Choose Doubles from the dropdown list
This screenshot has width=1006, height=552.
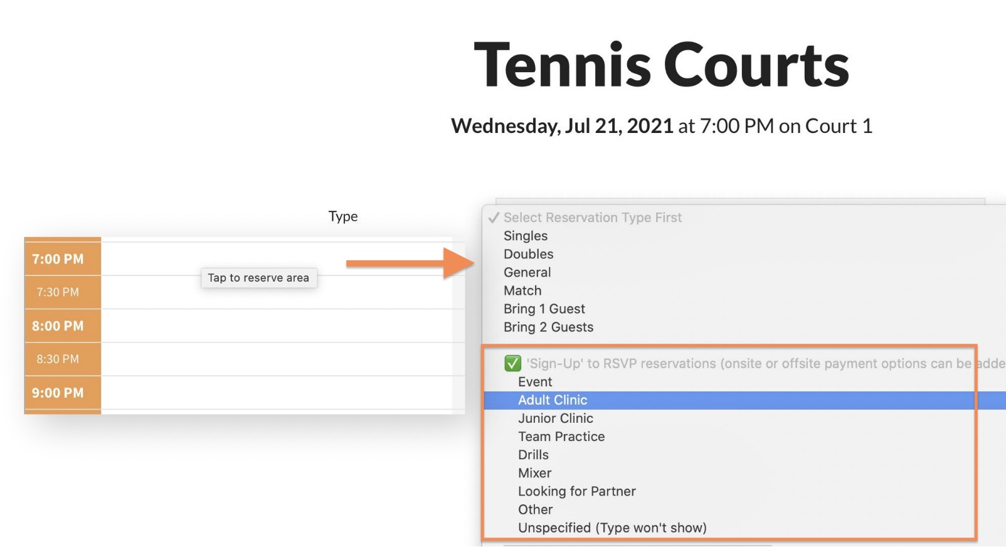(529, 254)
